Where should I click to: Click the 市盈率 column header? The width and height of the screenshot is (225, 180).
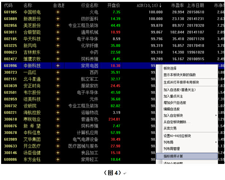[178, 5]
